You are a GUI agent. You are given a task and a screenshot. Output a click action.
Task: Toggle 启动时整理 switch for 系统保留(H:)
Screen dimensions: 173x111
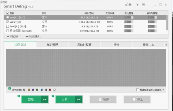152,31
